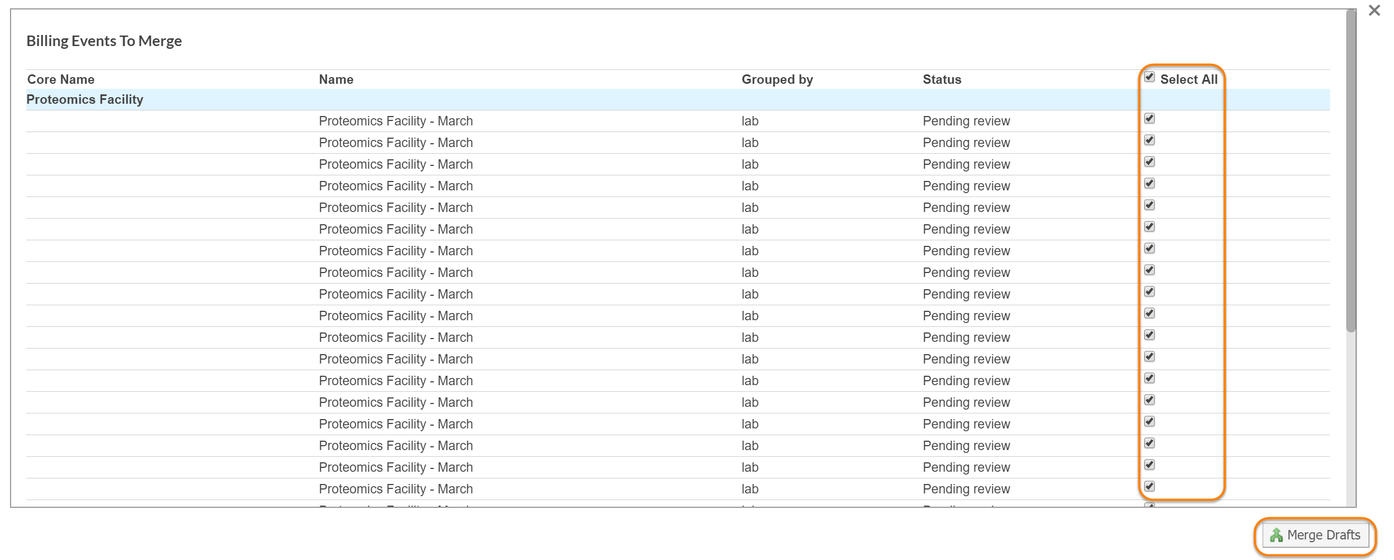Uncheck the first Proteomics Facility - March row
1394x560 pixels.
click(x=1150, y=119)
